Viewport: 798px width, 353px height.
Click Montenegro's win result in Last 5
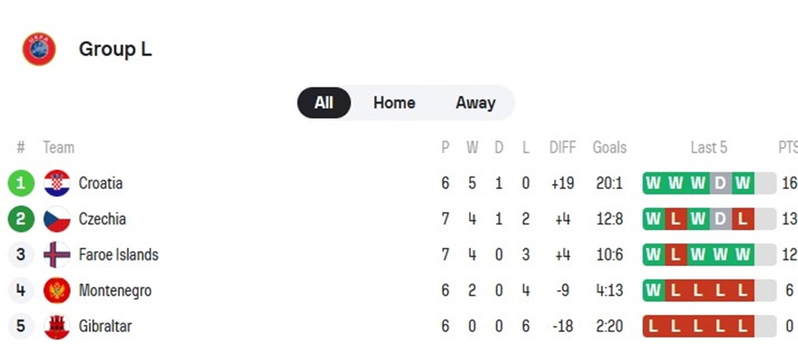point(653,290)
